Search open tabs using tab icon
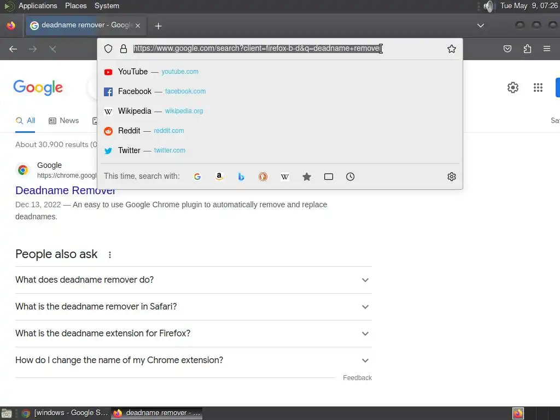This screenshot has width=560, height=420. point(329,177)
